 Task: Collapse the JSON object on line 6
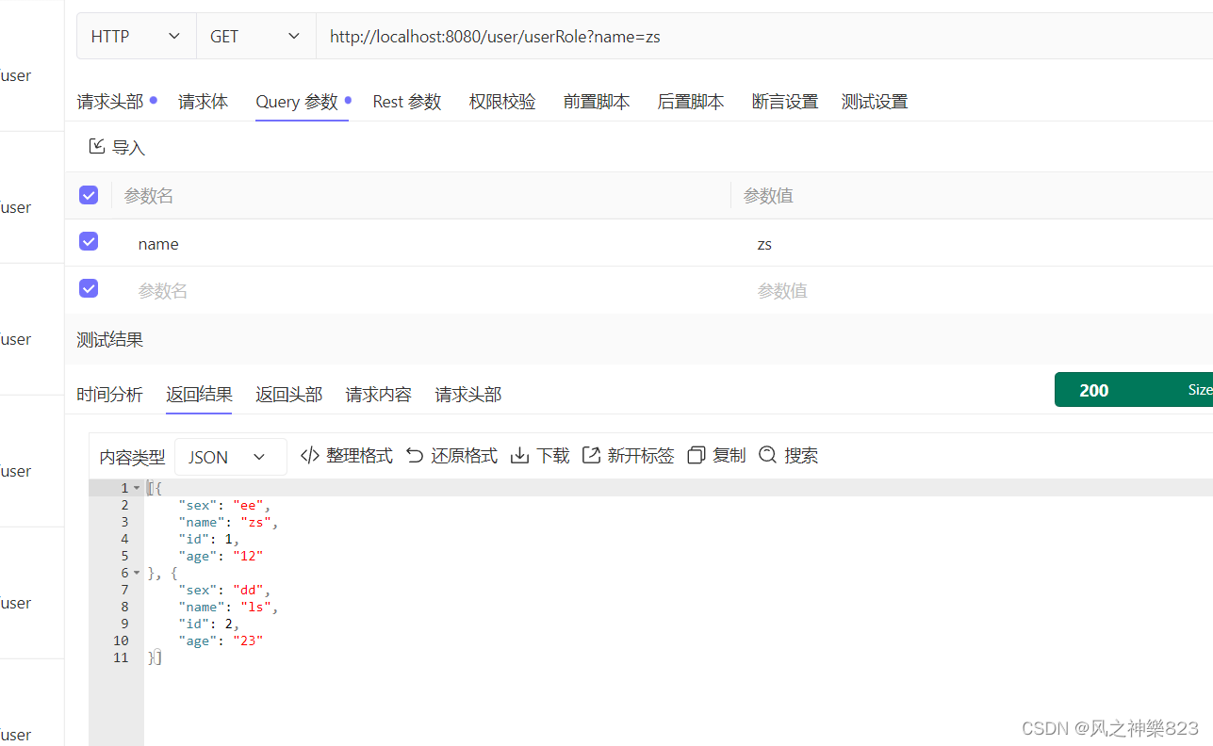pyautogui.click(x=136, y=572)
